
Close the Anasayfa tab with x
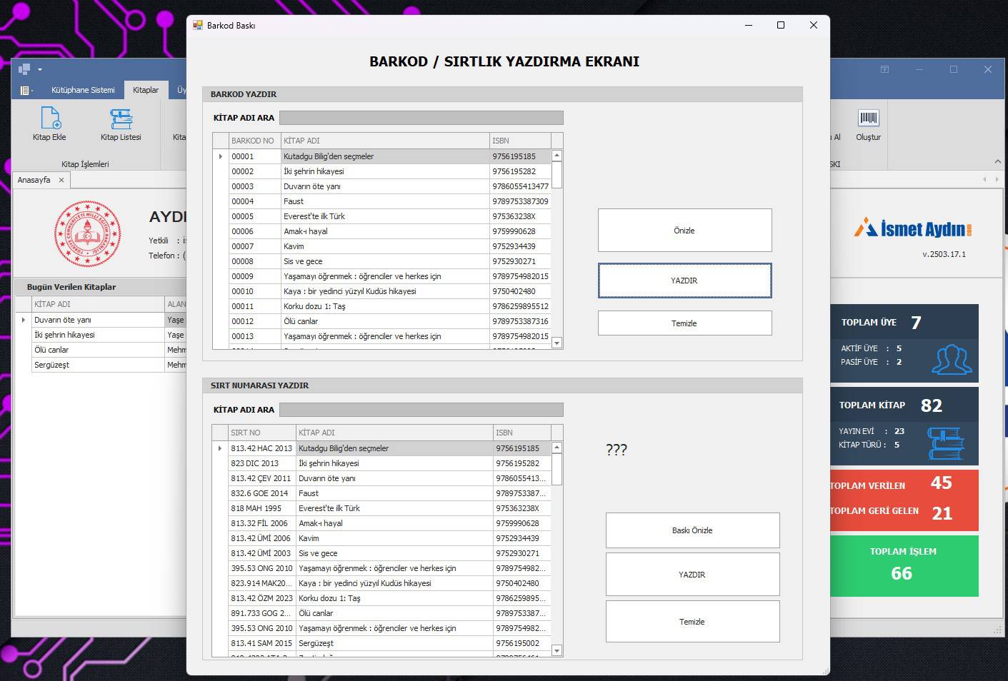(x=61, y=180)
